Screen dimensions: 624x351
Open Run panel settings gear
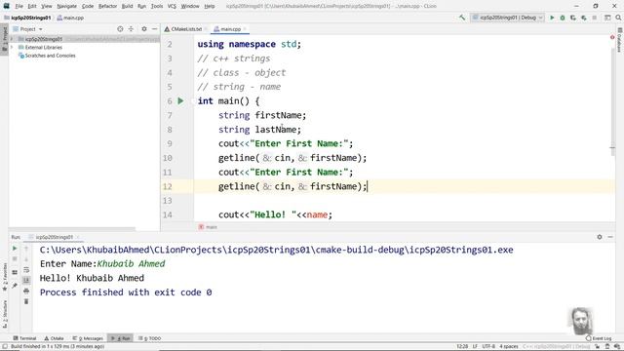[600, 237]
